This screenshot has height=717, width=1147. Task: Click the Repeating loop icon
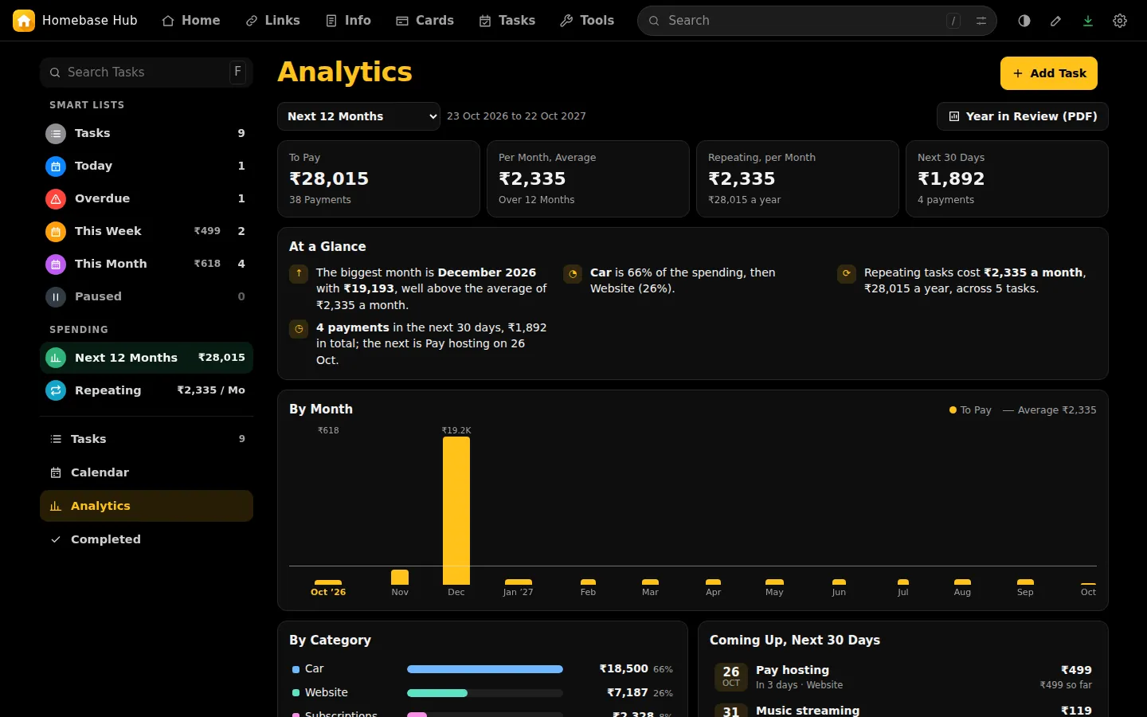pyautogui.click(x=56, y=391)
